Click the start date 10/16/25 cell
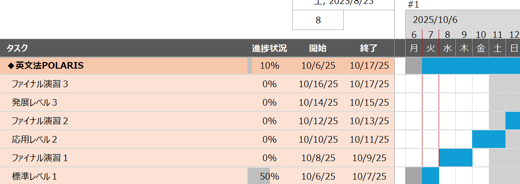The height and width of the screenshot is (184, 520). 318,84
